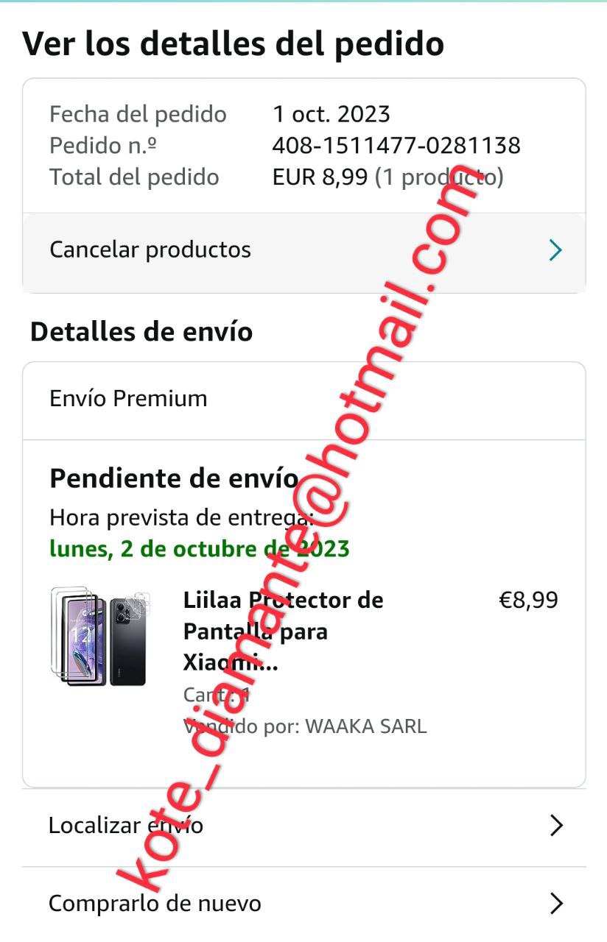Open the Cancelar productos row
Viewport: 607px width, 942px height.
[303, 250]
